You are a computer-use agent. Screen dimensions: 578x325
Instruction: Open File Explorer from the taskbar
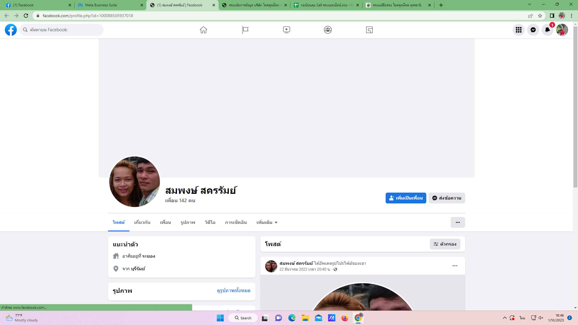(x=305, y=318)
